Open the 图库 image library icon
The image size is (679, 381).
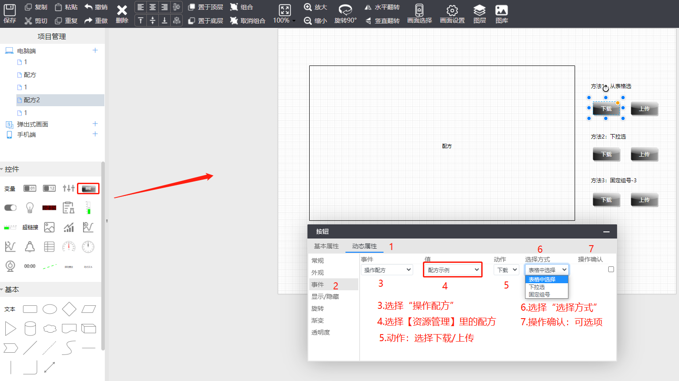pos(502,14)
